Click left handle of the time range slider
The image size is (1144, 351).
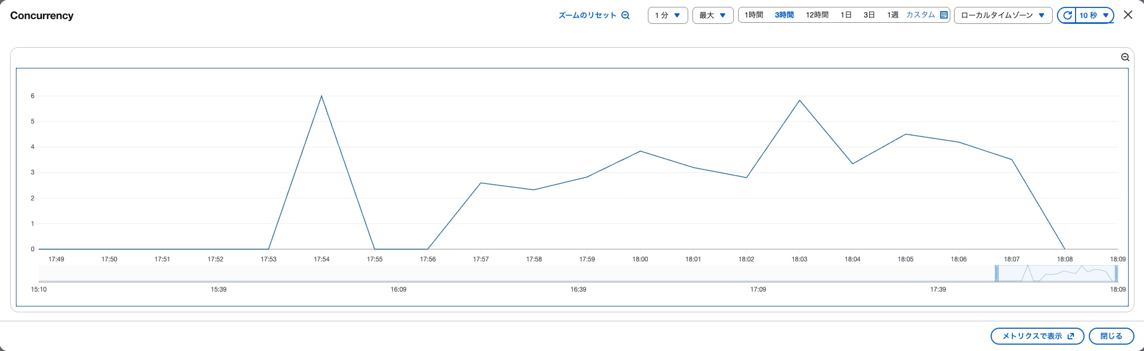tap(996, 273)
